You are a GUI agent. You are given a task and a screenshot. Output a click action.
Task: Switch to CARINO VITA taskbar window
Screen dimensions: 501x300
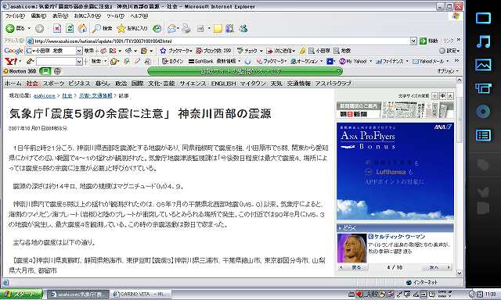[140, 295]
